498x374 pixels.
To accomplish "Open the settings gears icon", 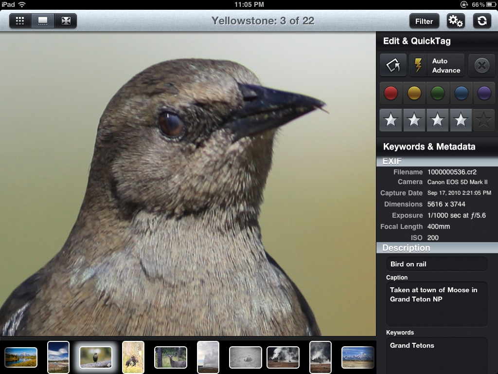I will [456, 21].
